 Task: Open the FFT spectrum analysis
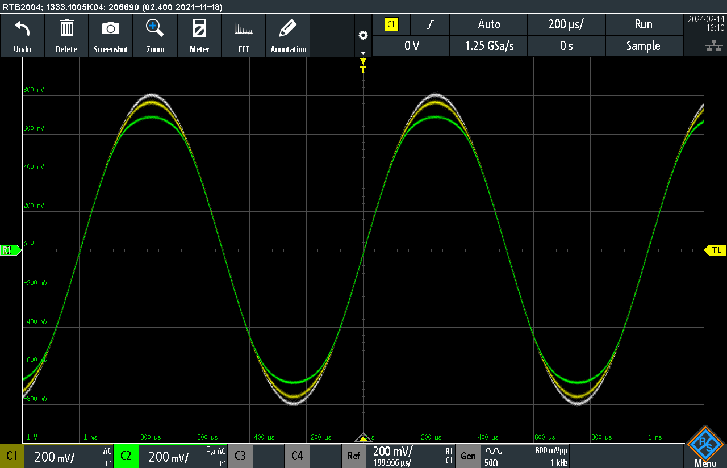(x=244, y=28)
